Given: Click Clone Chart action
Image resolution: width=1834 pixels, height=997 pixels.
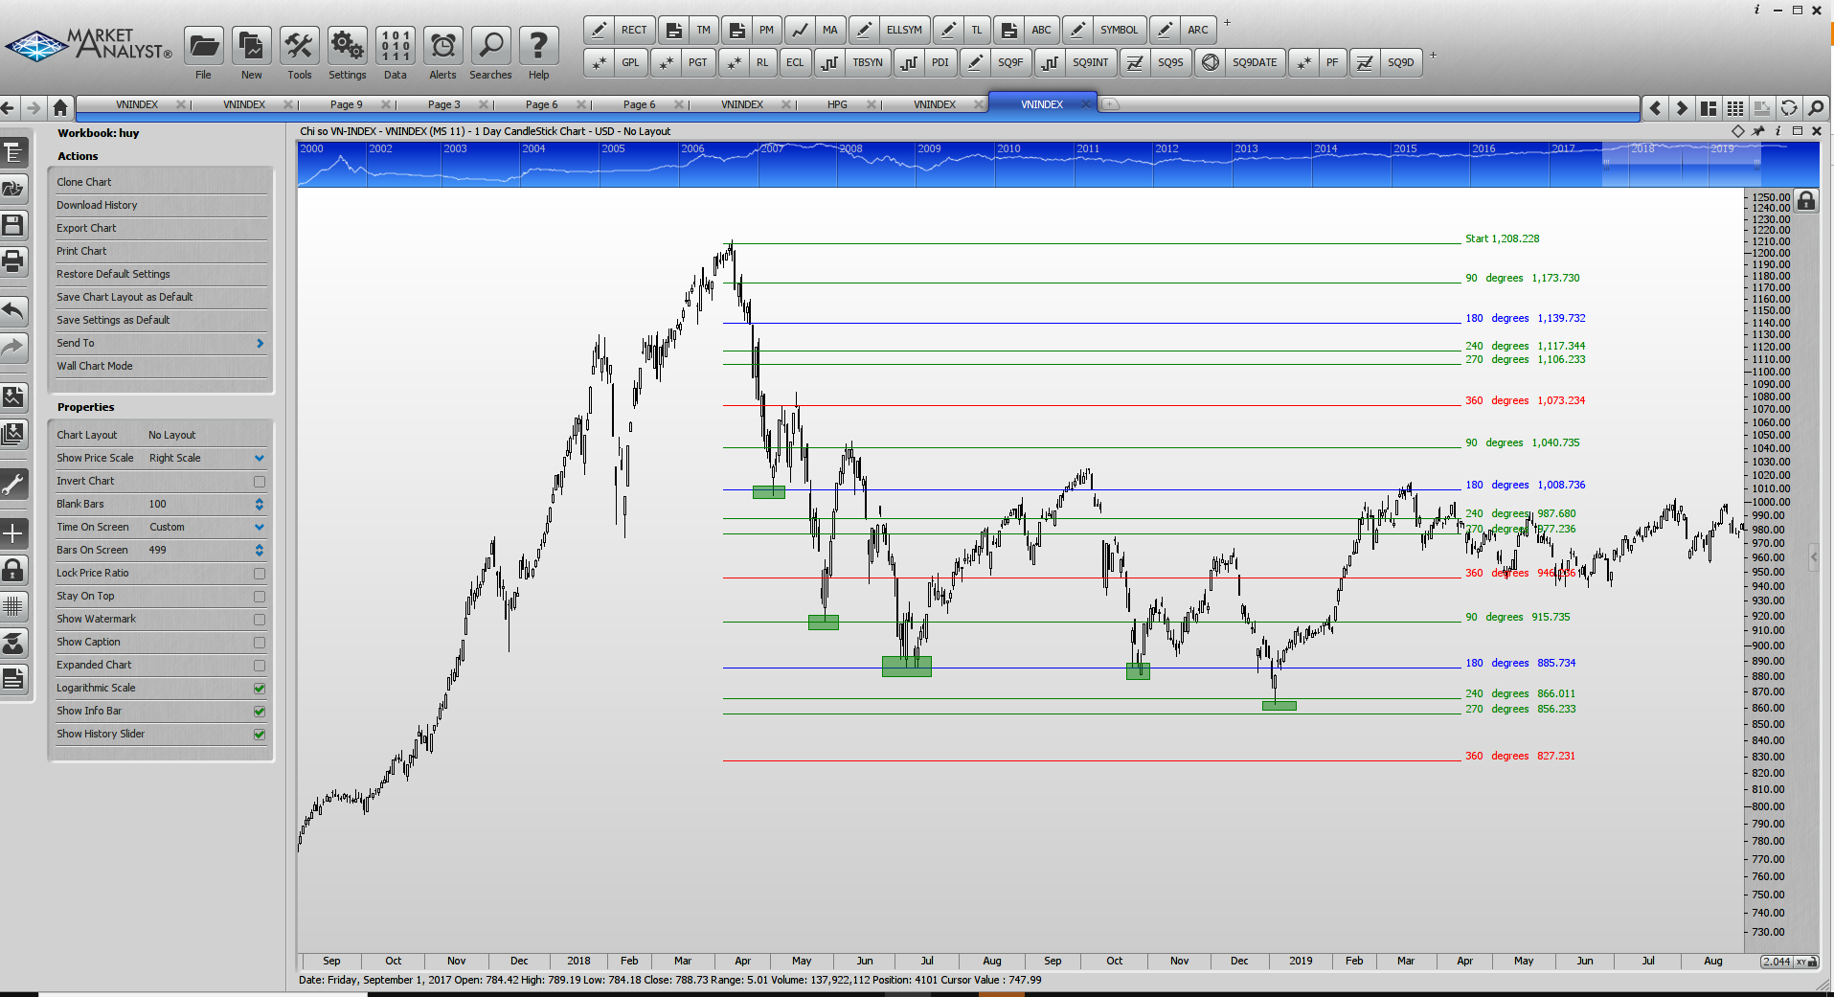Looking at the screenshot, I should [84, 182].
